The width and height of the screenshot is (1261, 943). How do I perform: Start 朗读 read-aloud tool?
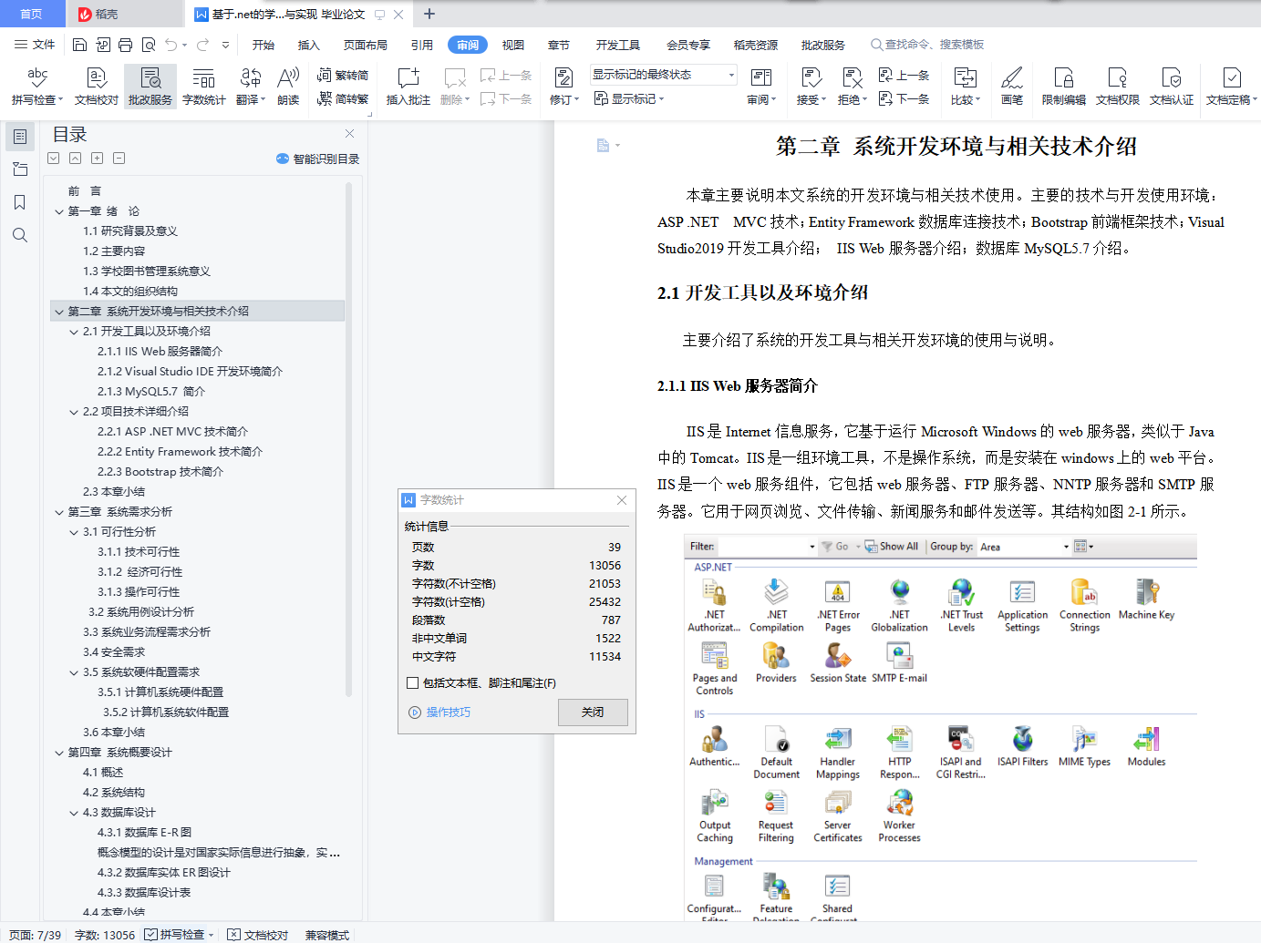click(288, 87)
